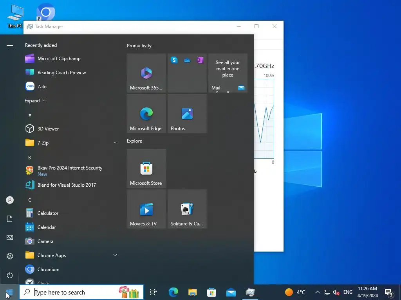Expand the Chrome Apps folder
The width and height of the screenshot is (401, 300).
[115, 255]
